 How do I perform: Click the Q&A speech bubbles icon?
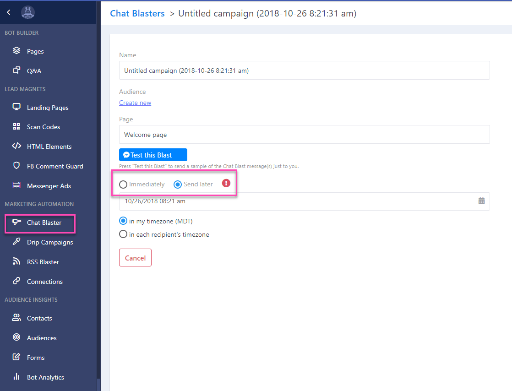(x=16, y=70)
